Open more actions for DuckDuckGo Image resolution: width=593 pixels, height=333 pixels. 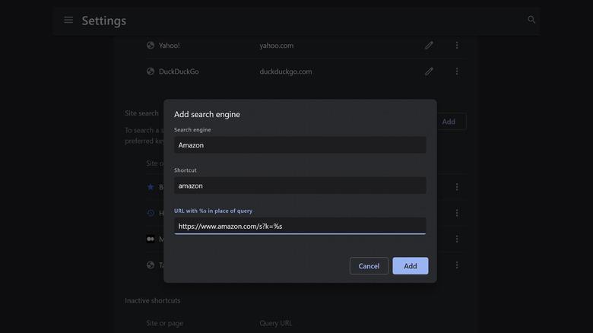tap(457, 71)
